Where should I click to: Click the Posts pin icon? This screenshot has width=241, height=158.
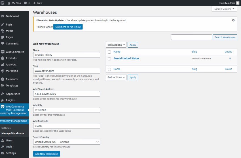pyautogui.click(x=3, y=24)
